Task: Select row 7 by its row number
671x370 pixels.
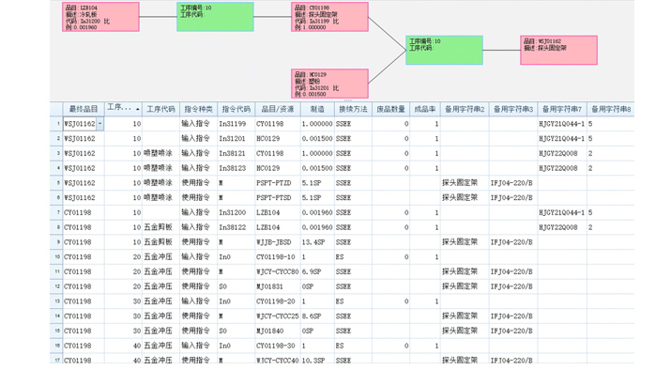Action: pos(56,212)
